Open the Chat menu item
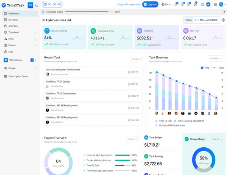The image size is (227, 175). tap(20, 52)
